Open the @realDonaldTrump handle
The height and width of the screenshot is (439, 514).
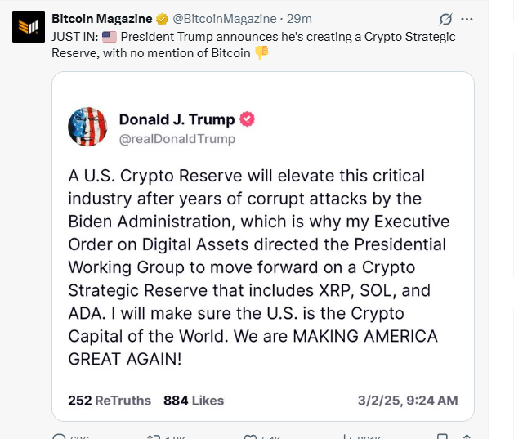177,139
